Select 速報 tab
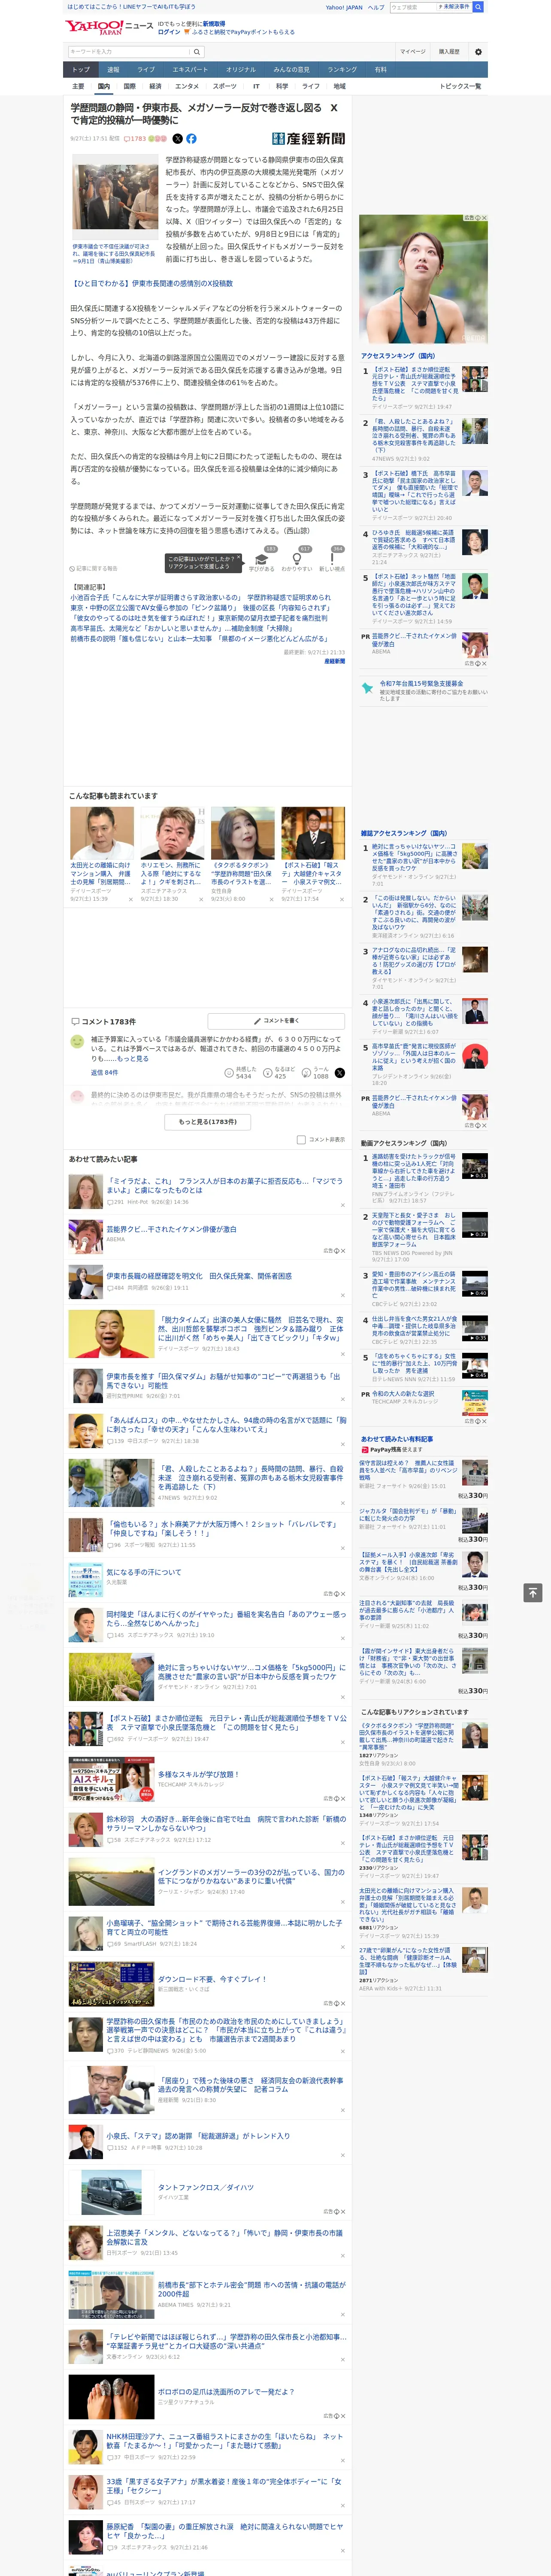Image resolution: width=551 pixels, height=2576 pixels. 113,70
